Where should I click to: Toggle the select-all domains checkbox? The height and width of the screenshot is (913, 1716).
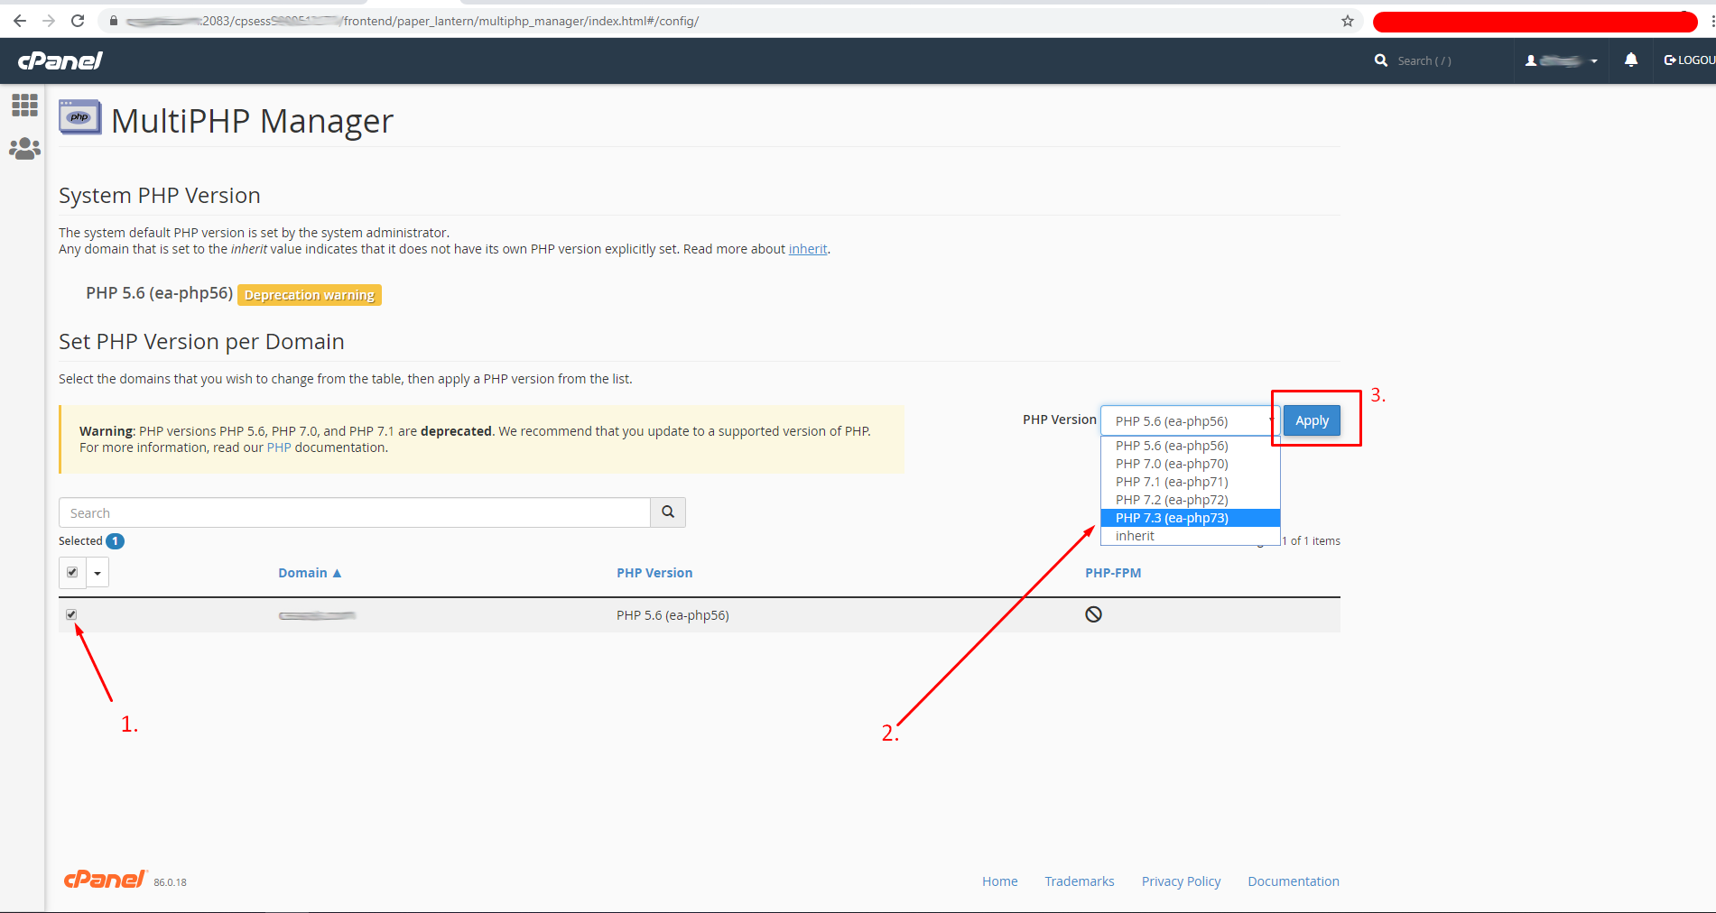coord(72,572)
